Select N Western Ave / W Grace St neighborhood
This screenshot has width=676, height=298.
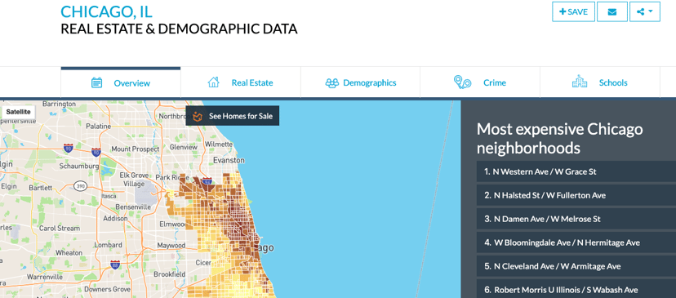[576, 171]
